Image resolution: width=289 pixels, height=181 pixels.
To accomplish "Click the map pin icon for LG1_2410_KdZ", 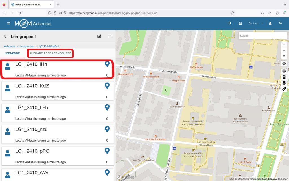I will [x=107, y=86].
